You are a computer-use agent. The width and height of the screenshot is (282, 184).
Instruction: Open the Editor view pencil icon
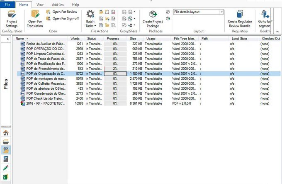tap(6, 168)
